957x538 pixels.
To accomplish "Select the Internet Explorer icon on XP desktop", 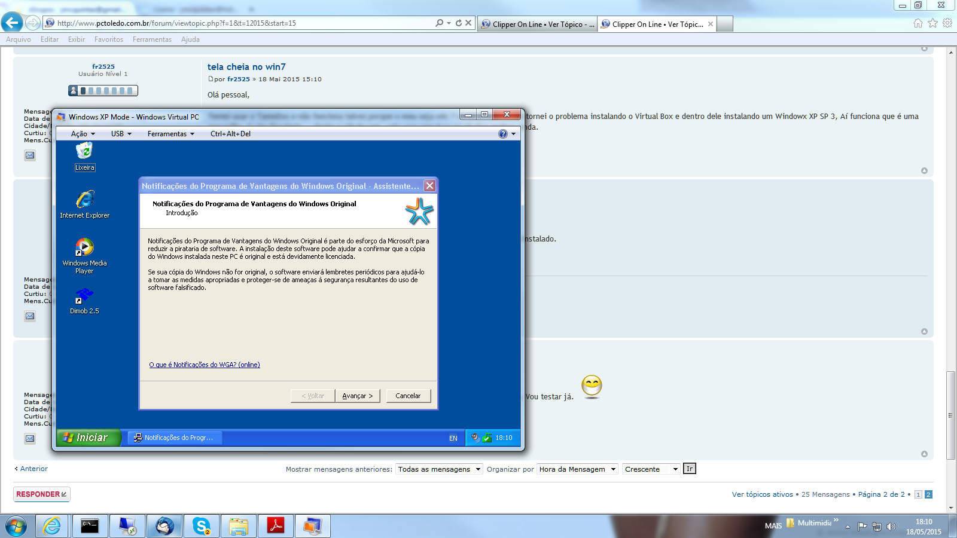I will click(x=85, y=204).
